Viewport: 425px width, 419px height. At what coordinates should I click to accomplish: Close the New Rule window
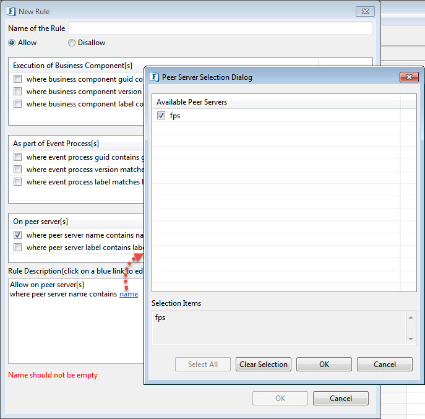(365, 11)
